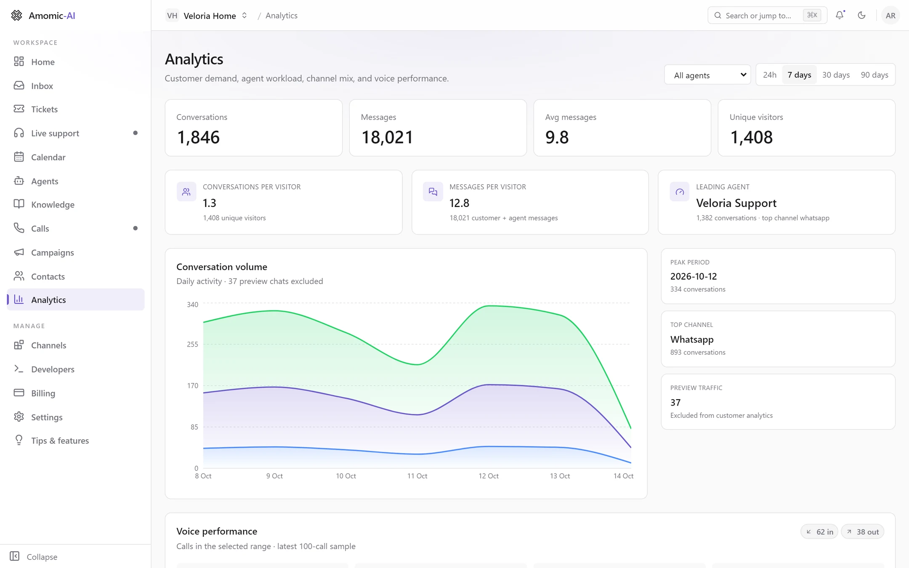Viewport: 909px width, 568px height.
Task: Click the 62 in calls badge
Action: [x=819, y=532]
